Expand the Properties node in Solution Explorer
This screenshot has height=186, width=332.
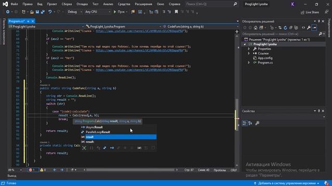249,49
